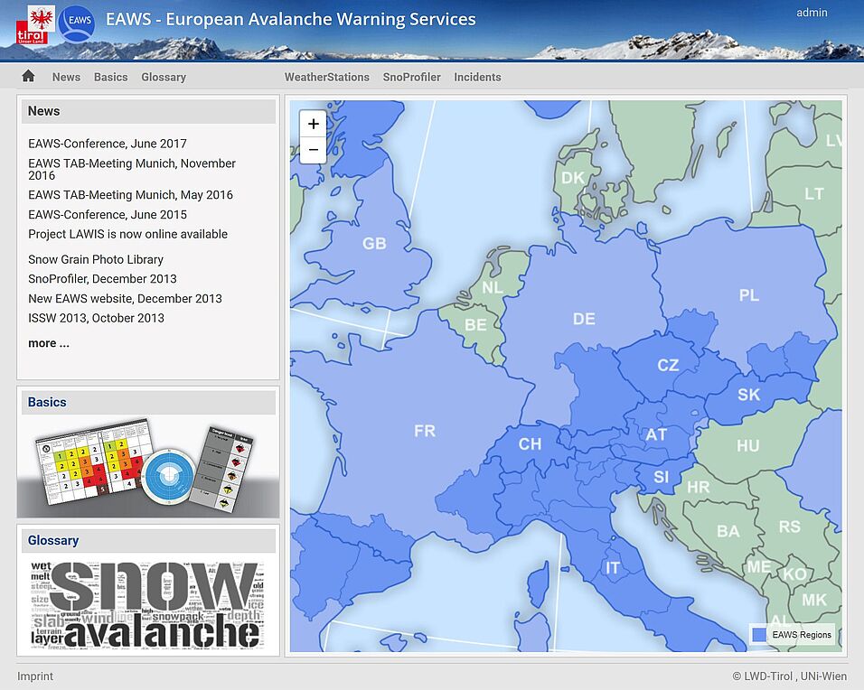Click the Basics panel heading
The height and width of the screenshot is (690, 864).
pyautogui.click(x=47, y=402)
